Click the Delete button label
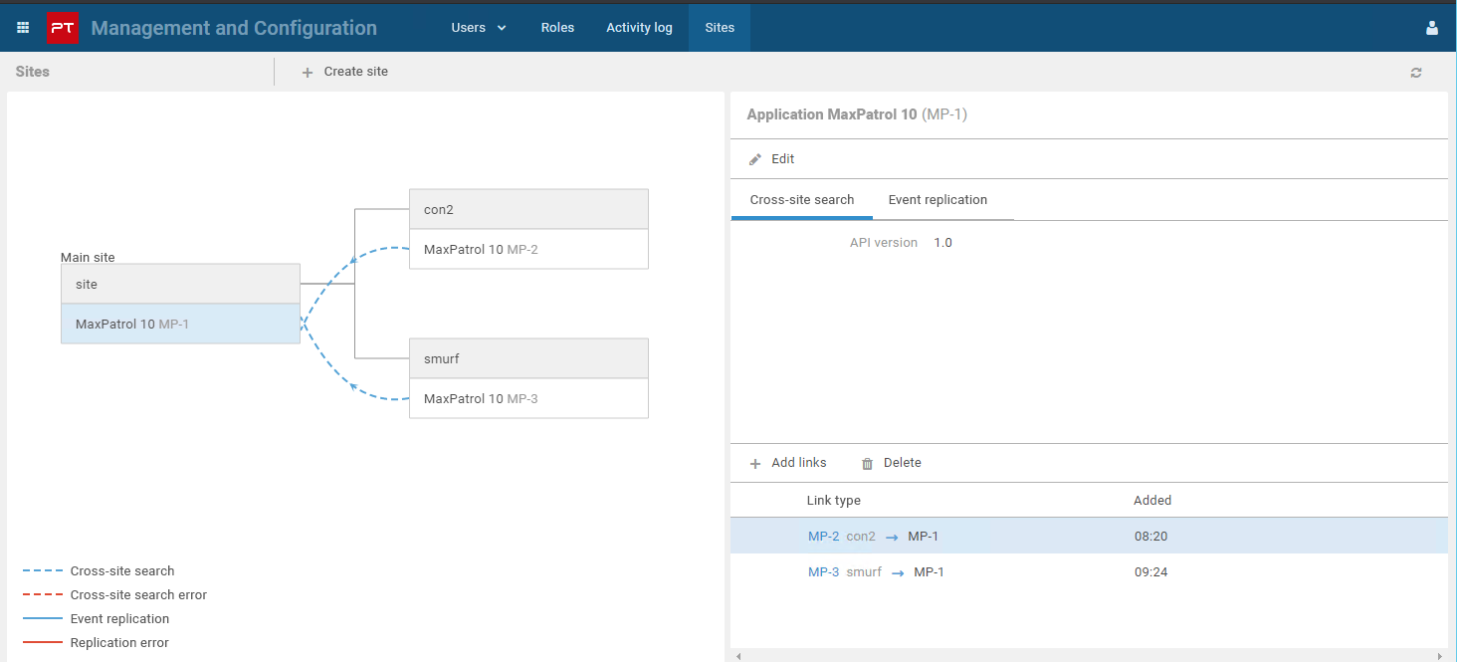This screenshot has width=1457, height=662. click(x=903, y=463)
